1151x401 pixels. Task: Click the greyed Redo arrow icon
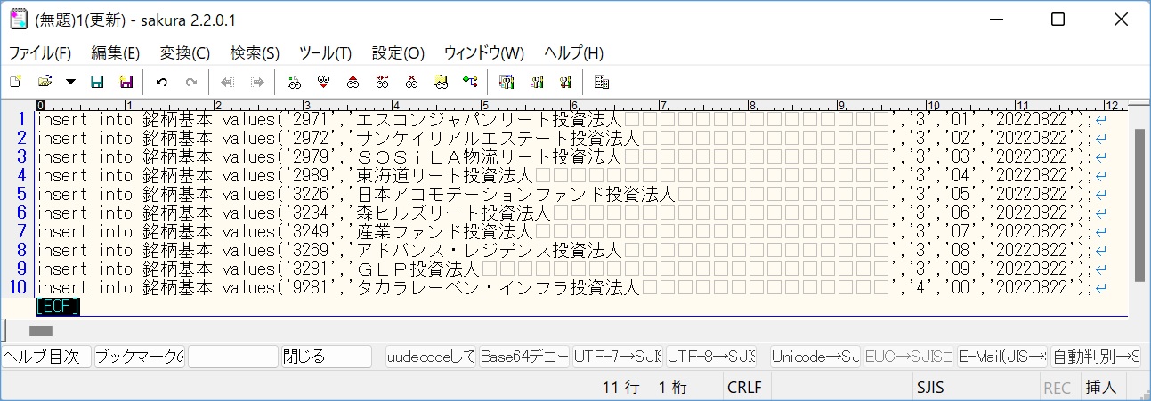point(190,82)
